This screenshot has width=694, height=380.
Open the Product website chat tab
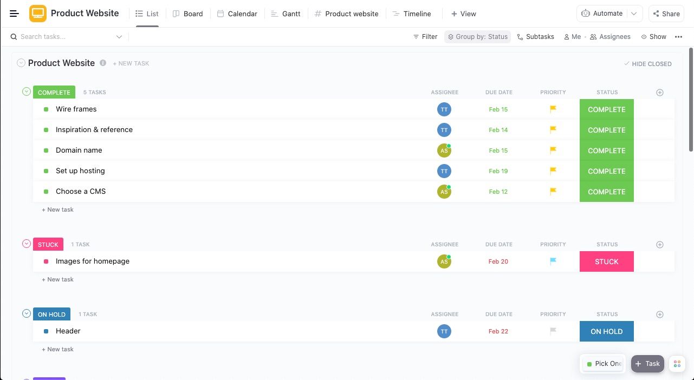tap(346, 14)
